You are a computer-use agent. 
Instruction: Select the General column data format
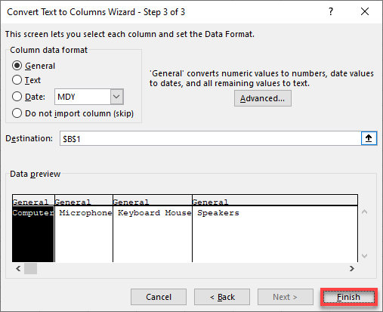pyautogui.click(x=33, y=66)
